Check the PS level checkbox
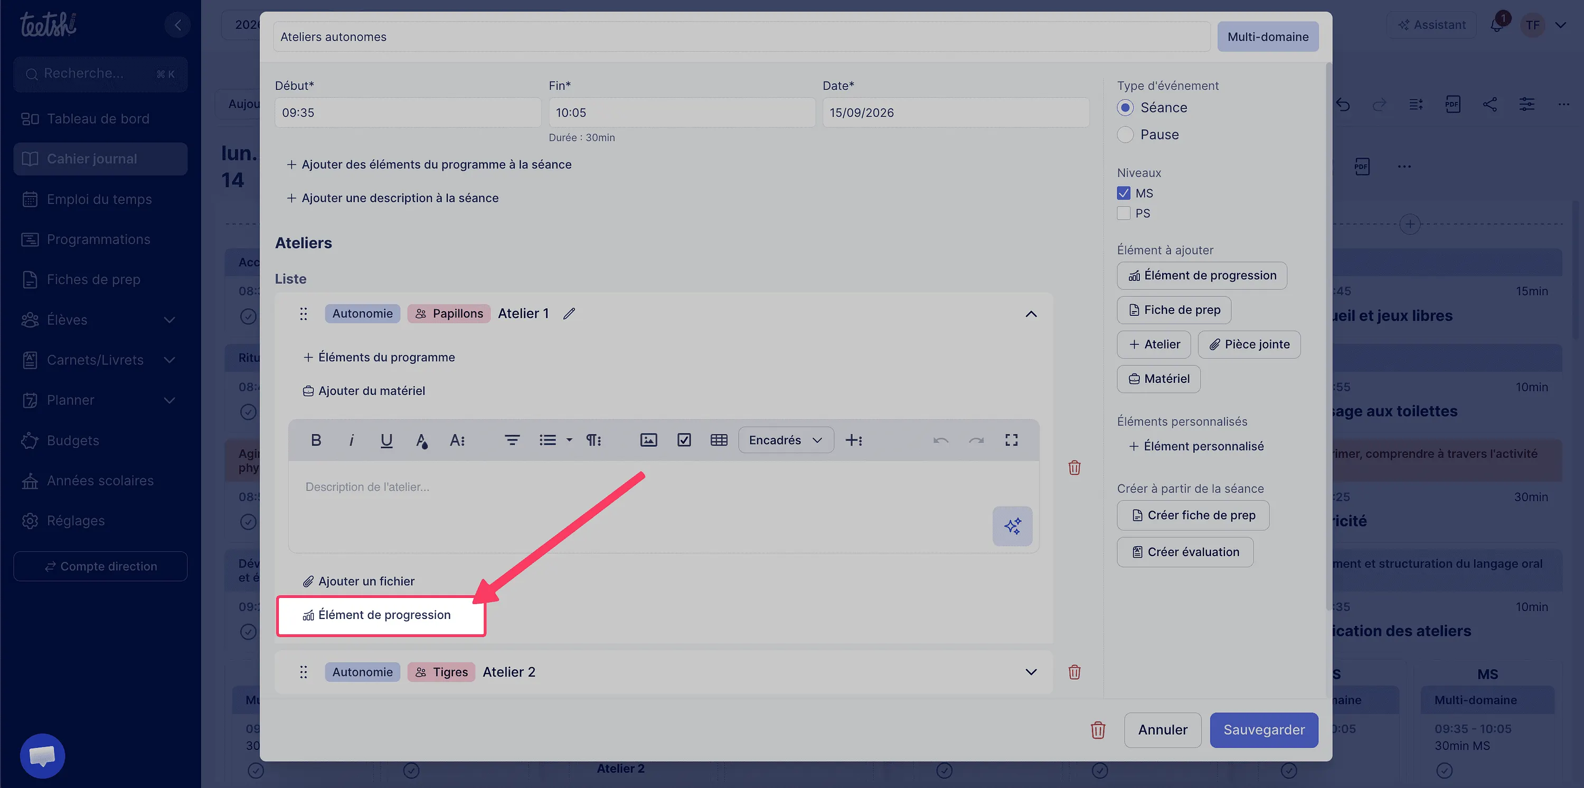This screenshot has height=788, width=1584. coord(1124,213)
